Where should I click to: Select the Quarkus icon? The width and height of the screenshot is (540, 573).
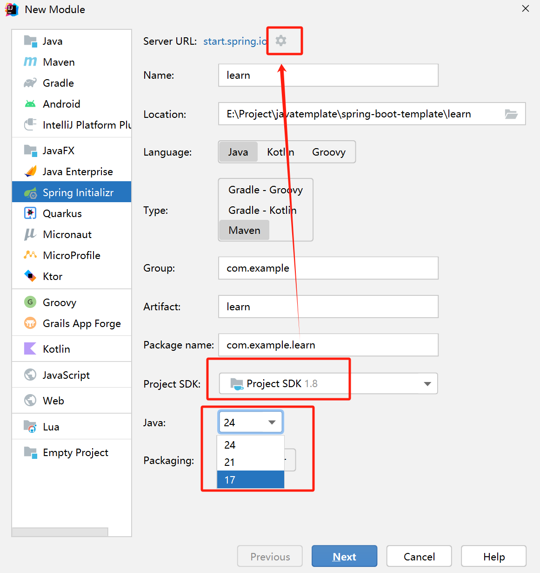pos(30,213)
